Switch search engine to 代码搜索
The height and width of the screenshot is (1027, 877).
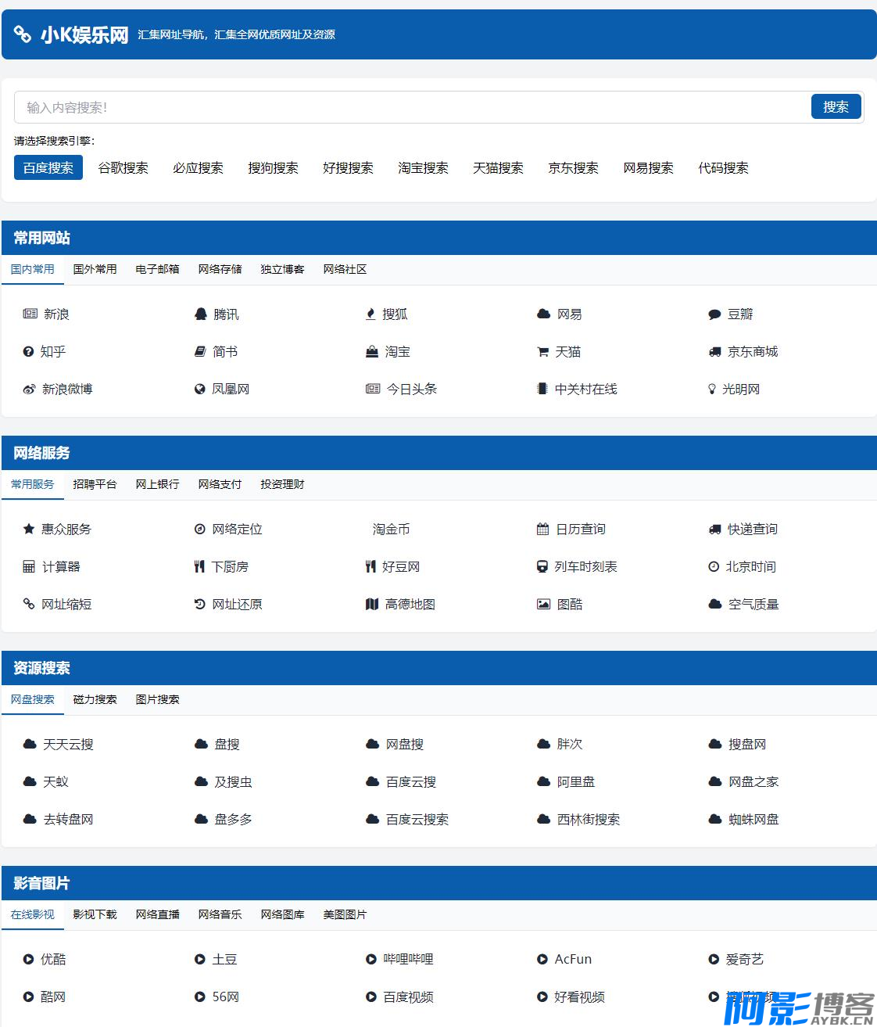click(x=723, y=168)
